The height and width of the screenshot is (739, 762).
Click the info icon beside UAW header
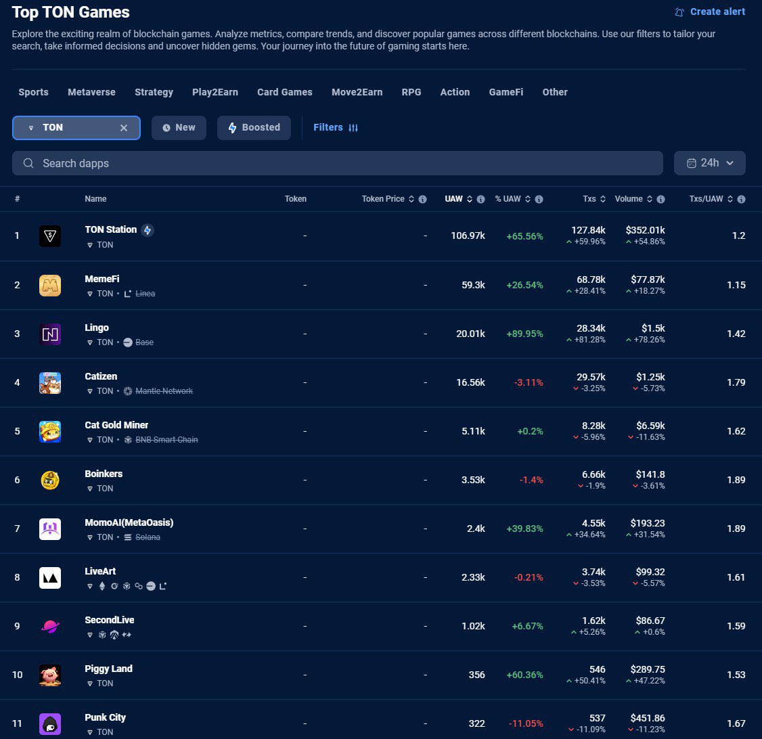(x=480, y=199)
